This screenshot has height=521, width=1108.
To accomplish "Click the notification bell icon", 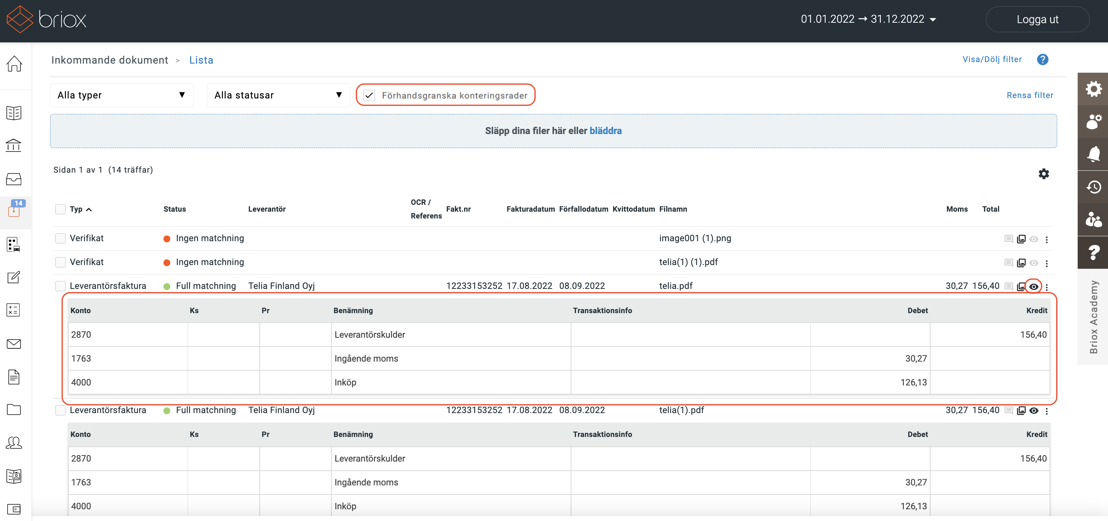I will (x=1093, y=154).
